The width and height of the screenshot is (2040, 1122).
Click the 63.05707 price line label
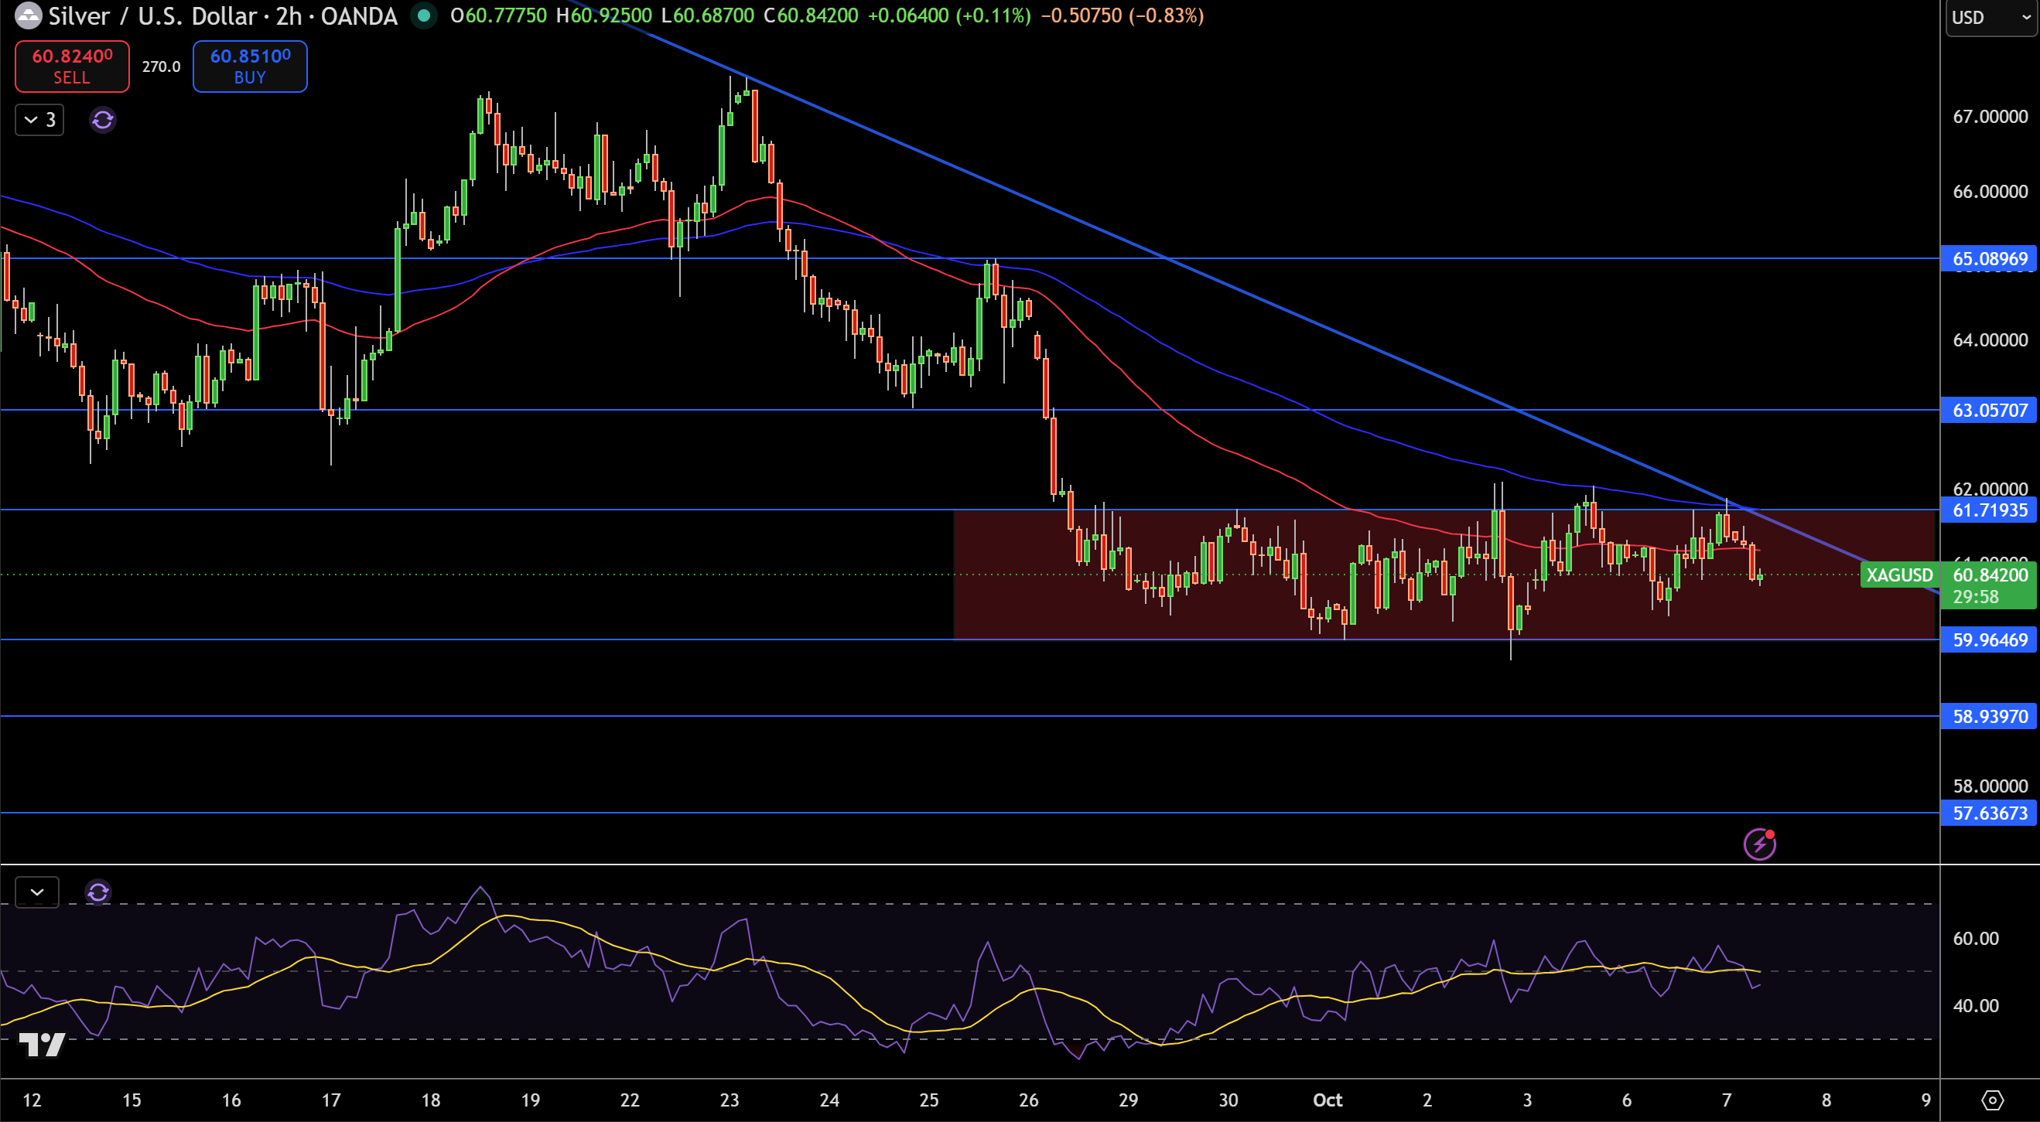[x=1989, y=410]
